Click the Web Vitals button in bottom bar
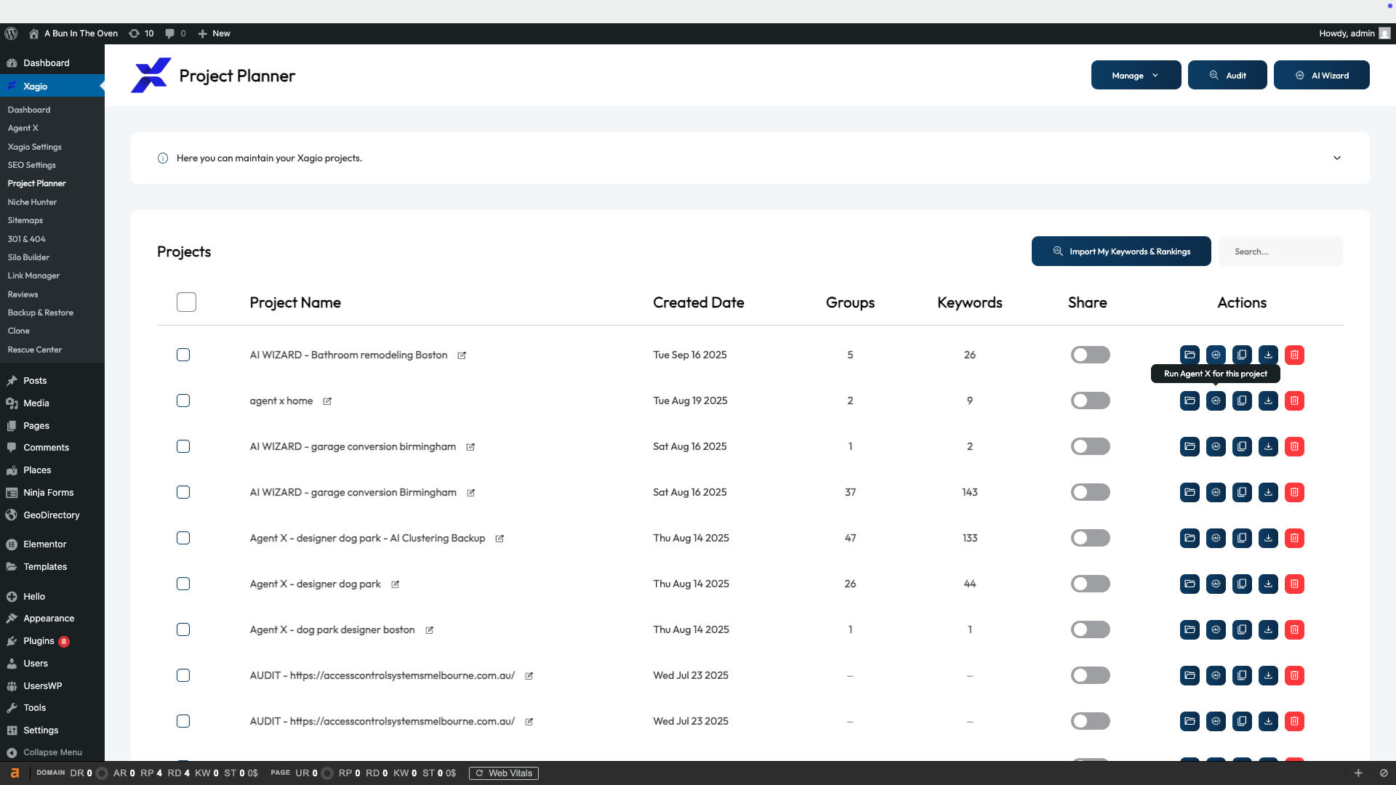 tap(504, 773)
